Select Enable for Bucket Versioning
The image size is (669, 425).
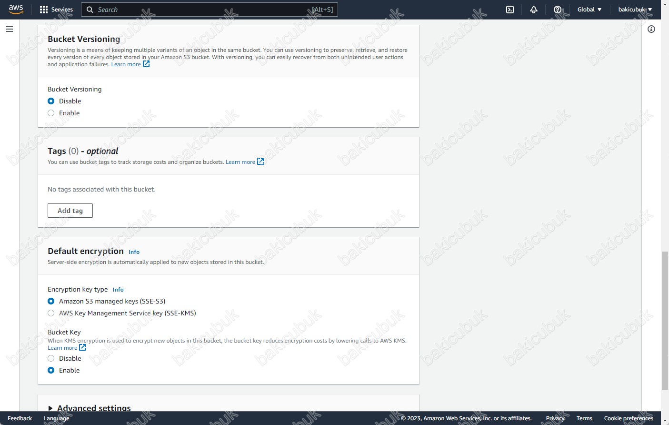[x=51, y=113]
